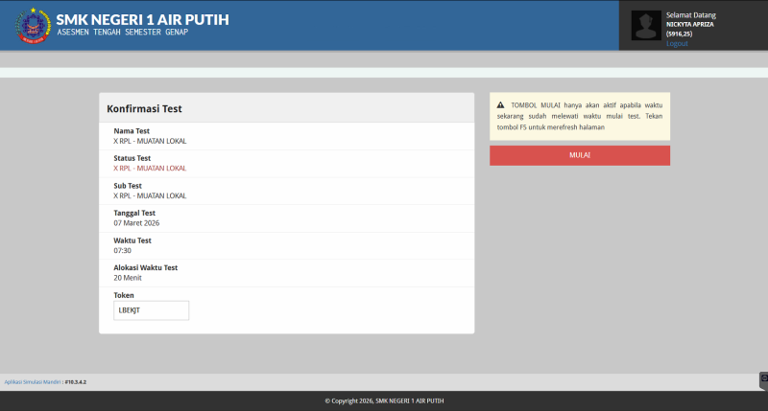Focus the Token input field

coord(151,310)
